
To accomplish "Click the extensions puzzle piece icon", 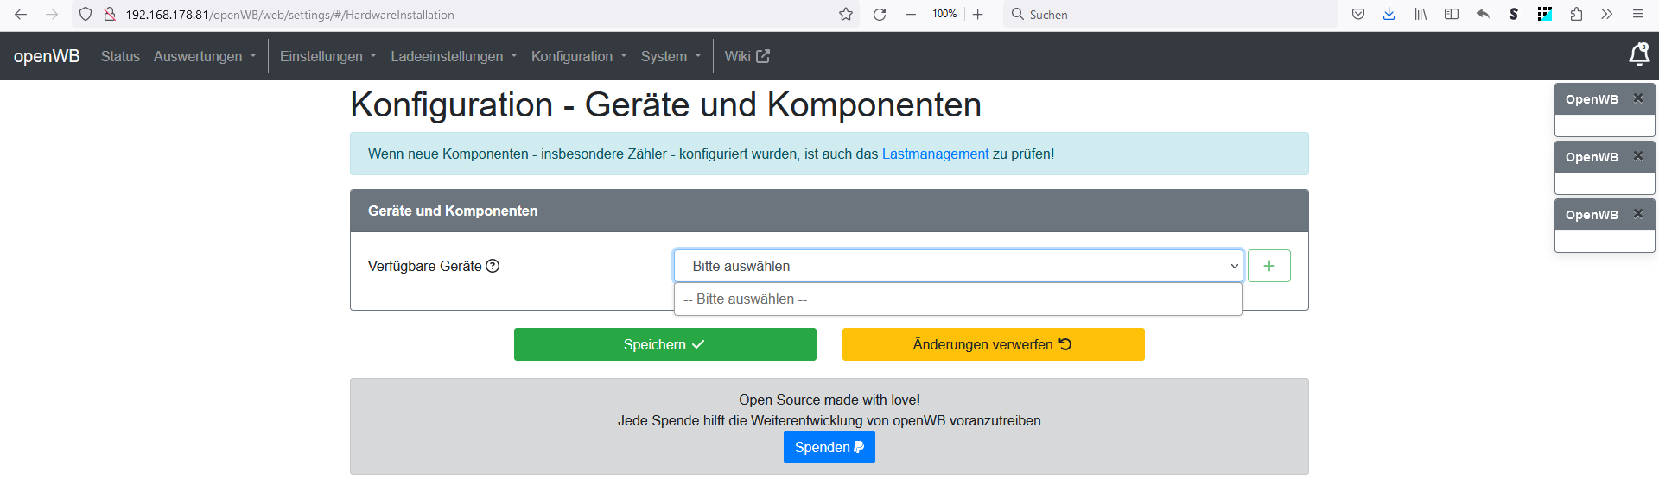I will 1576,15.
